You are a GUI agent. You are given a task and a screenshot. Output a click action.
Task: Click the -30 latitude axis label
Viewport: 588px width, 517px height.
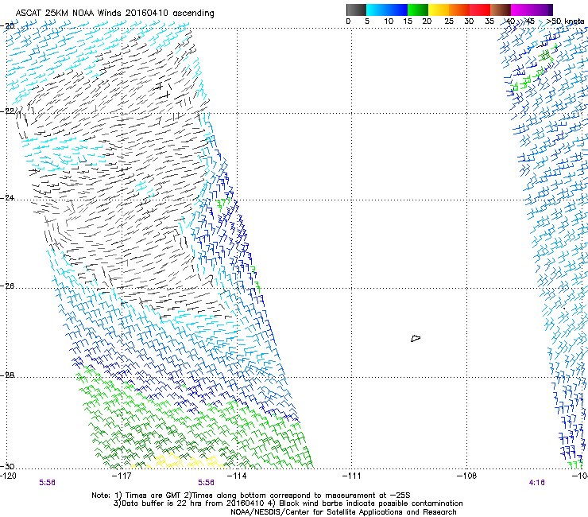coord(8,466)
